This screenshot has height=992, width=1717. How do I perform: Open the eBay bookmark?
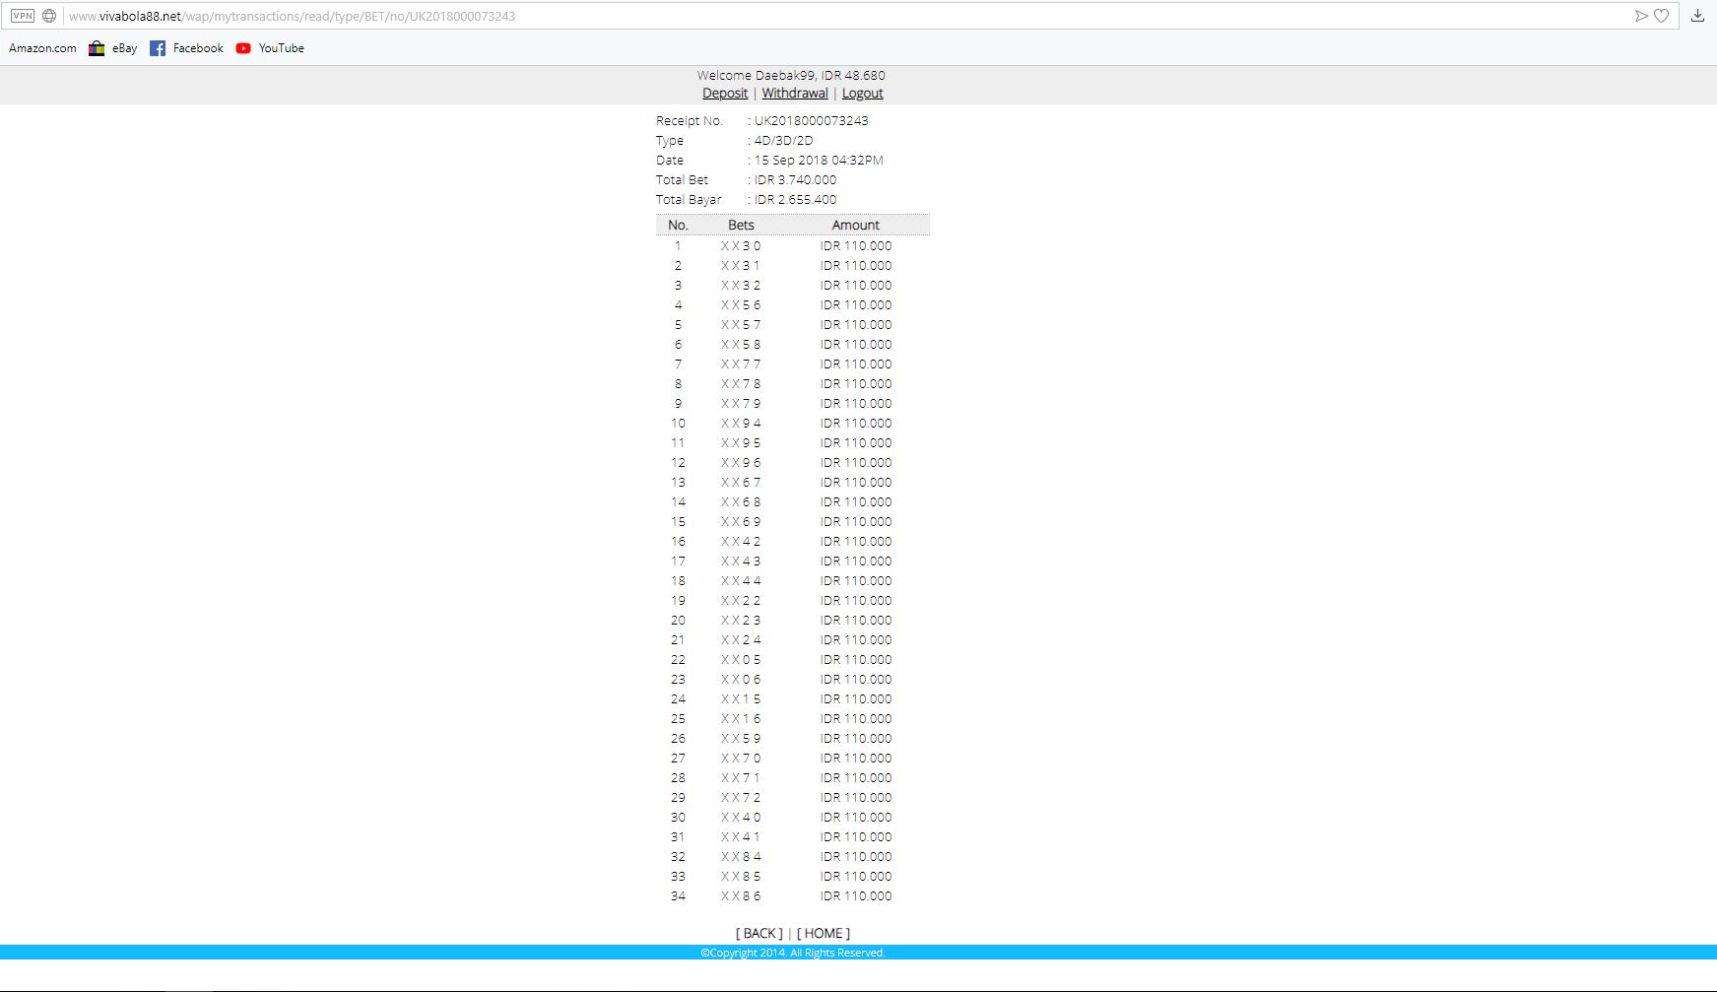pyautogui.click(x=113, y=48)
